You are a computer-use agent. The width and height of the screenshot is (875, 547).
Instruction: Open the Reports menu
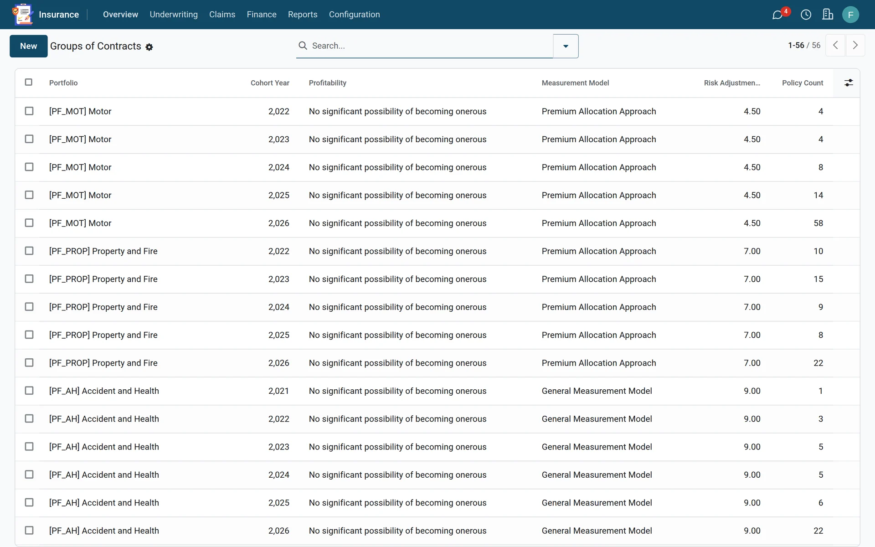pos(303,15)
